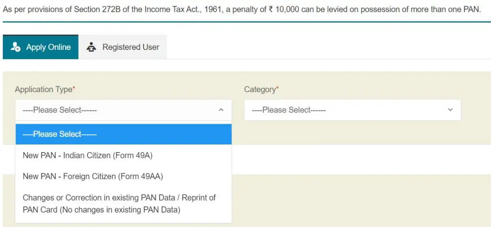Click the Category field label
This screenshot has height=227, width=491.
tap(259, 89)
